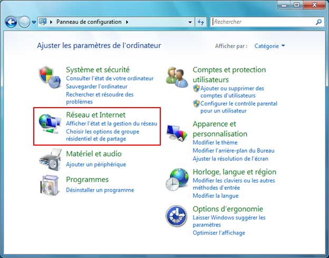
Task: Maximize the Control Panel window
Action: point(296,5)
